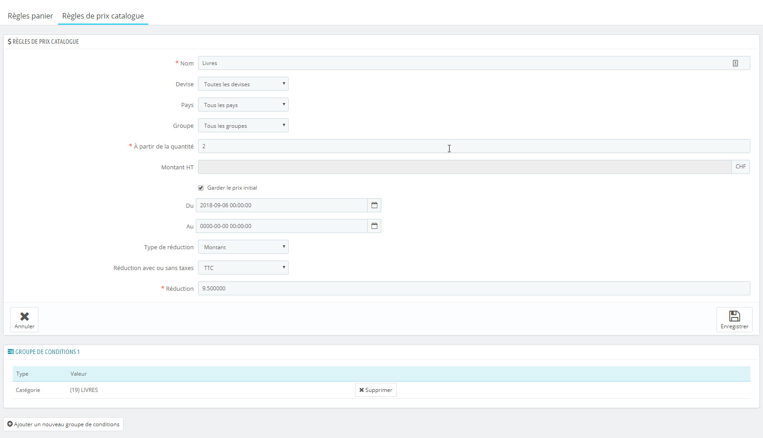The height and width of the screenshot is (438, 763).
Task: Click the (19) LIVRES value cell
Action: (84, 390)
